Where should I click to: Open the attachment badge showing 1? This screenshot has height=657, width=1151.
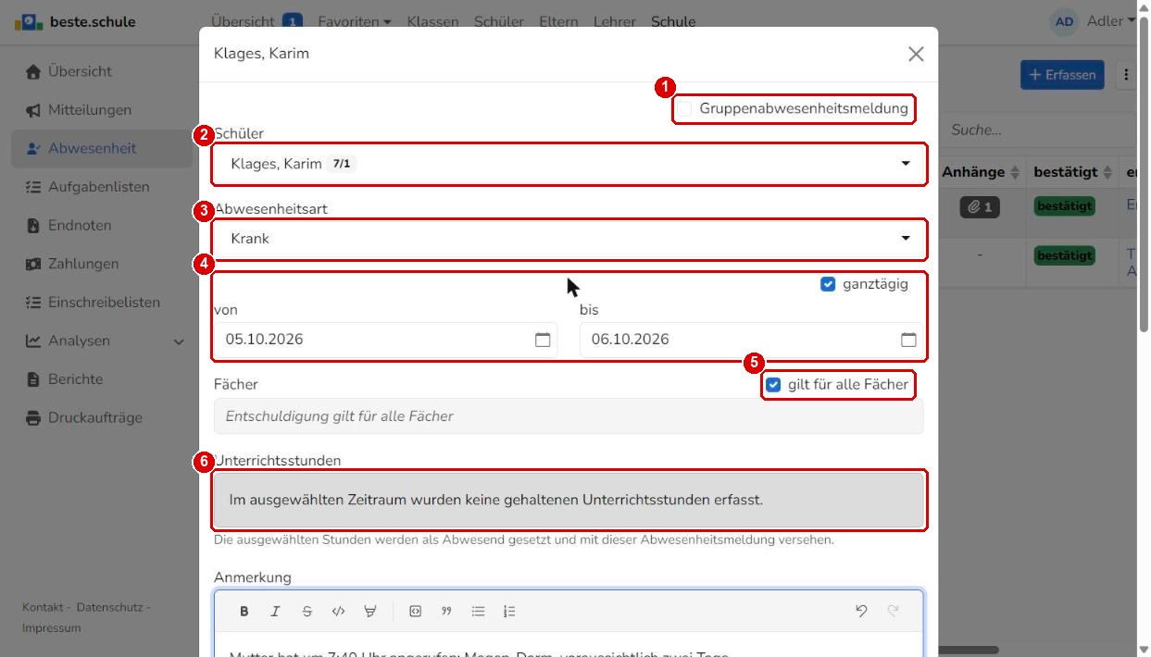pos(981,207)
